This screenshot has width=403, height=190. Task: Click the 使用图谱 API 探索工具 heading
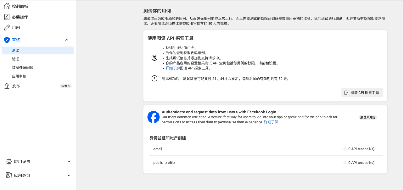[171, 38]
